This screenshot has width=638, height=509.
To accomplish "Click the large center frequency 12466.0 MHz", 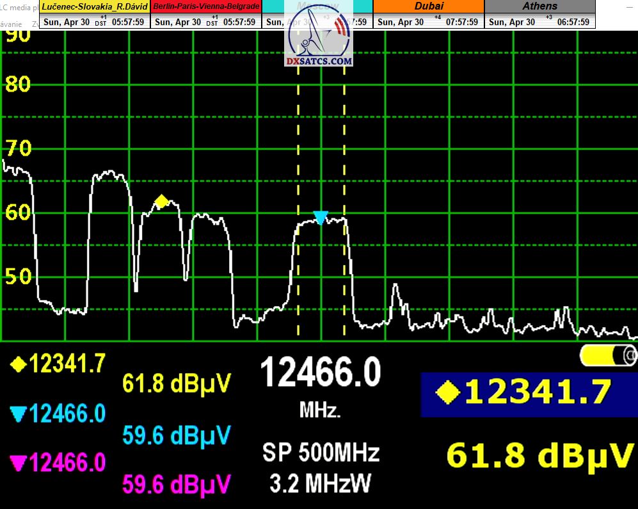I will coord(321,373).
